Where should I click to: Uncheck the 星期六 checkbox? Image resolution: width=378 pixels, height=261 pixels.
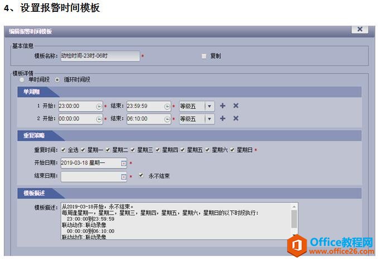tap(207, 150)
